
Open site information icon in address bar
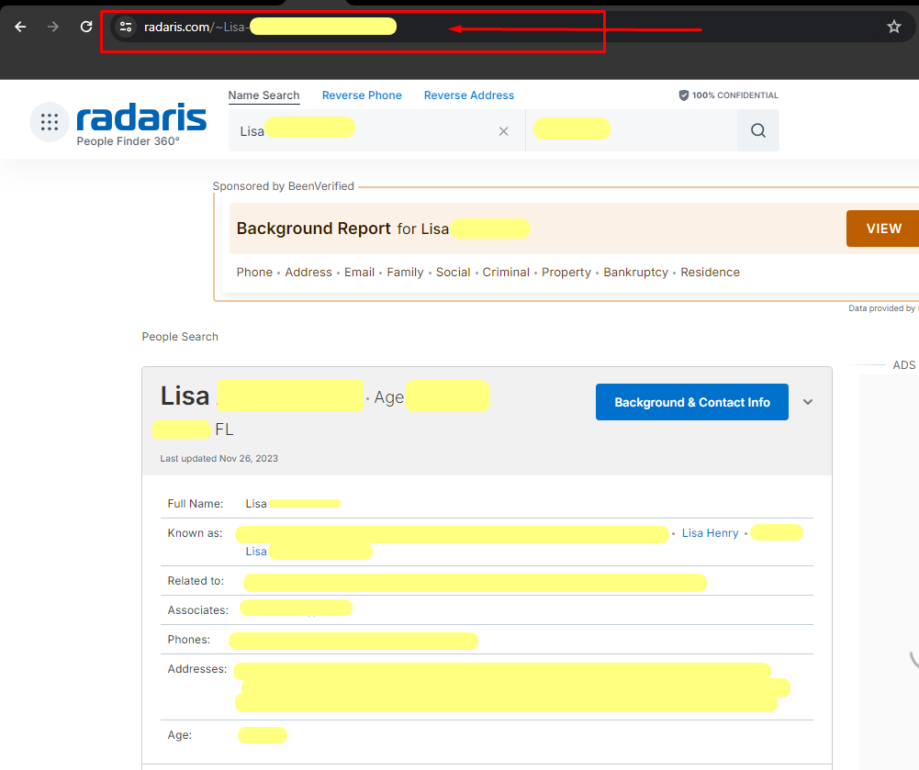[126, 27]
